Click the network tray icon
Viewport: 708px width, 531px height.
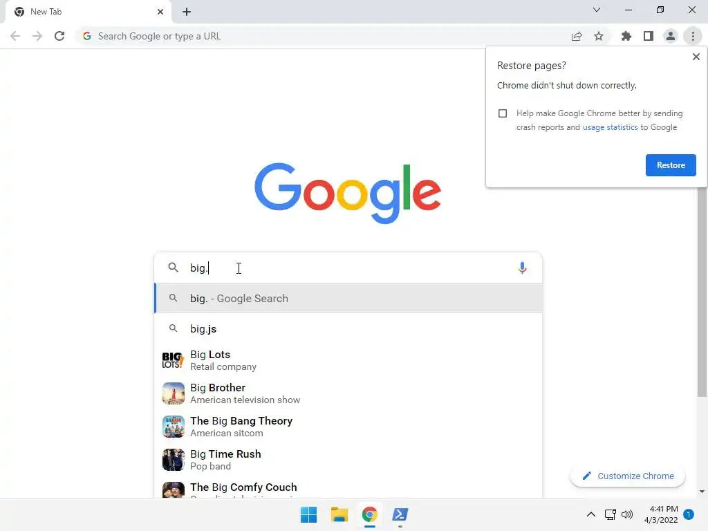coord(610,514)
